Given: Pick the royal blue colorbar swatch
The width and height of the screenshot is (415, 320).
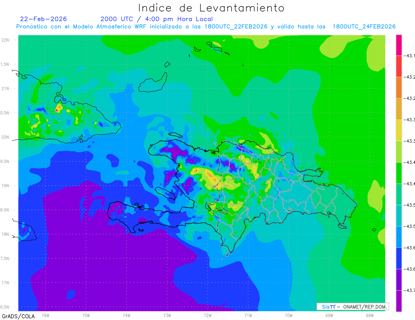Looking at the screenshot, I should [x=399, y=258].
